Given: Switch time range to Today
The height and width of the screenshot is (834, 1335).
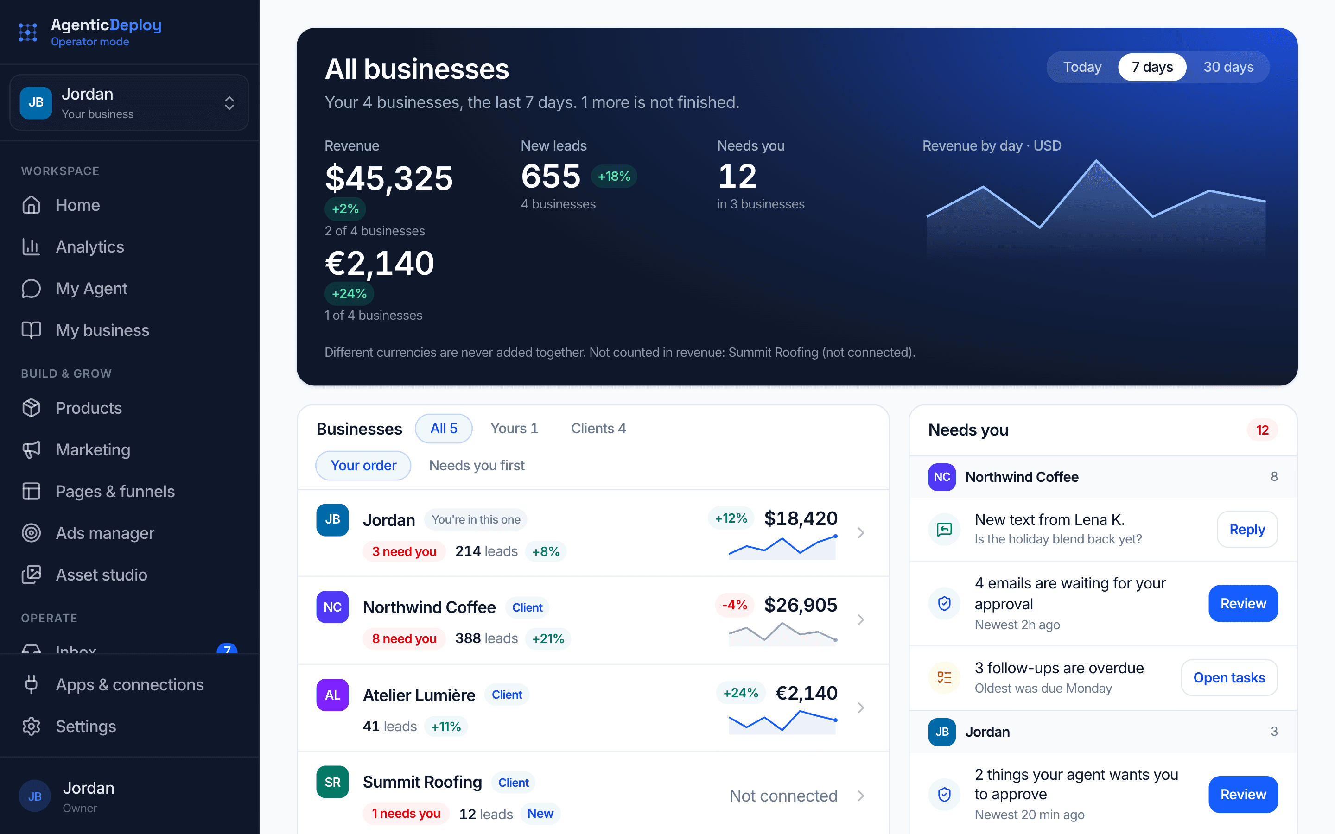Looking at the screenshot, I should click(1082, 67).
